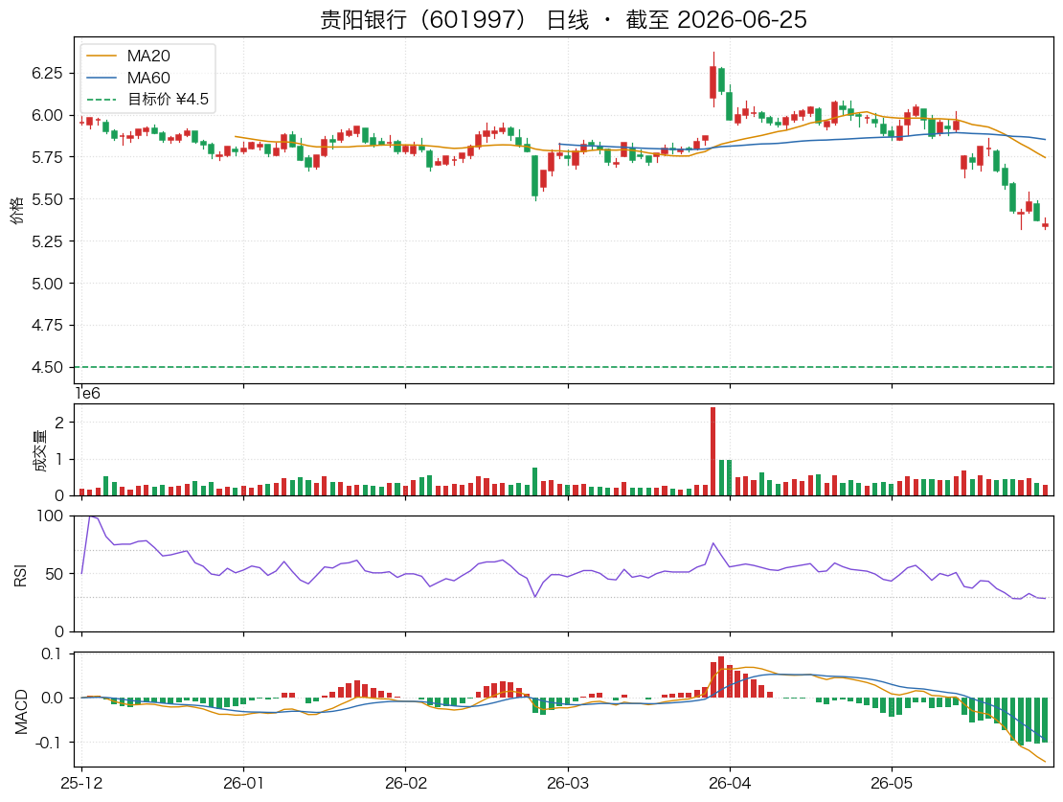1063x802 pixels.
Task: Click the 26-04 date tick label
Action: point(730,783)
